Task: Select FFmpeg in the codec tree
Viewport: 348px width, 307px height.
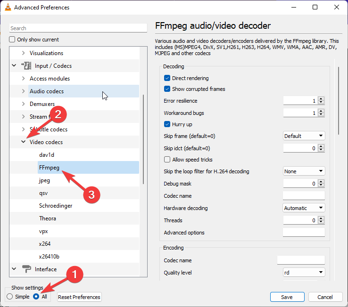Action: point(49,167)
